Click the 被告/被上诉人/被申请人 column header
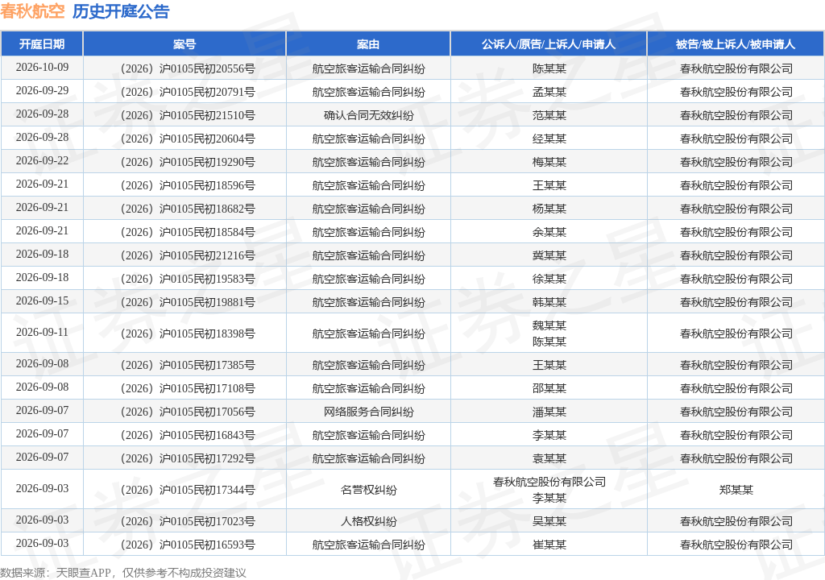The height and width of the screenshot is (580, 825). pyautogui.click(x=736, y=44)
